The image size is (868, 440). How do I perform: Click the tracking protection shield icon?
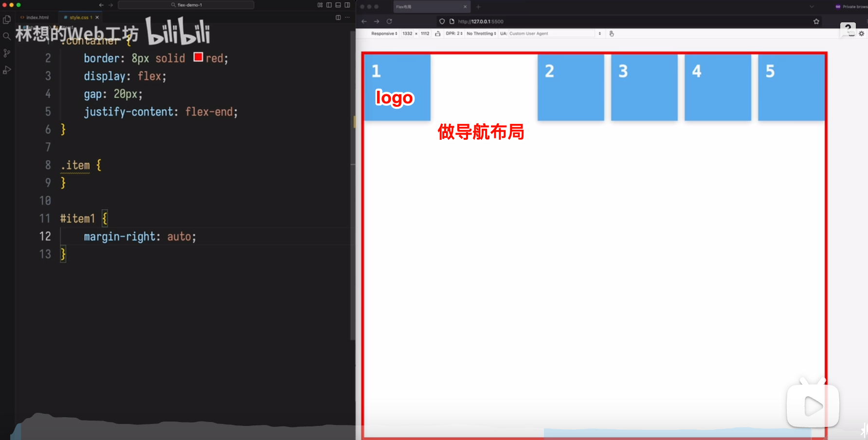(x=442, y=21)
